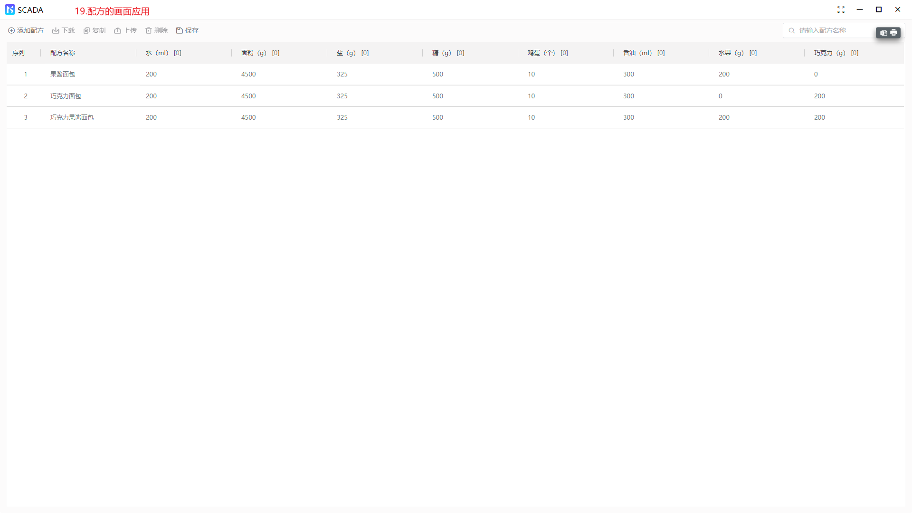Select the 巧克力面包 recipe name
The height and width of the screenshot is (513, 912).
coord(66,96)
